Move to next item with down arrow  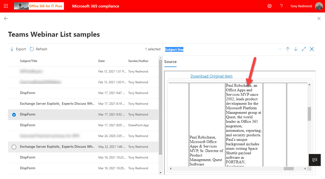tap(296, 49)
